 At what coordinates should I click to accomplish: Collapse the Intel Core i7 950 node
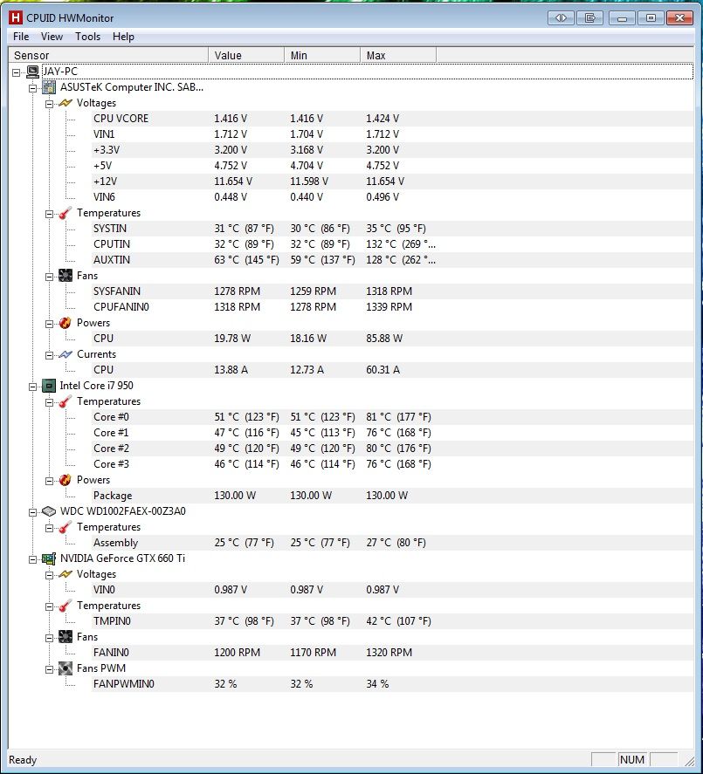click(32, 387)
